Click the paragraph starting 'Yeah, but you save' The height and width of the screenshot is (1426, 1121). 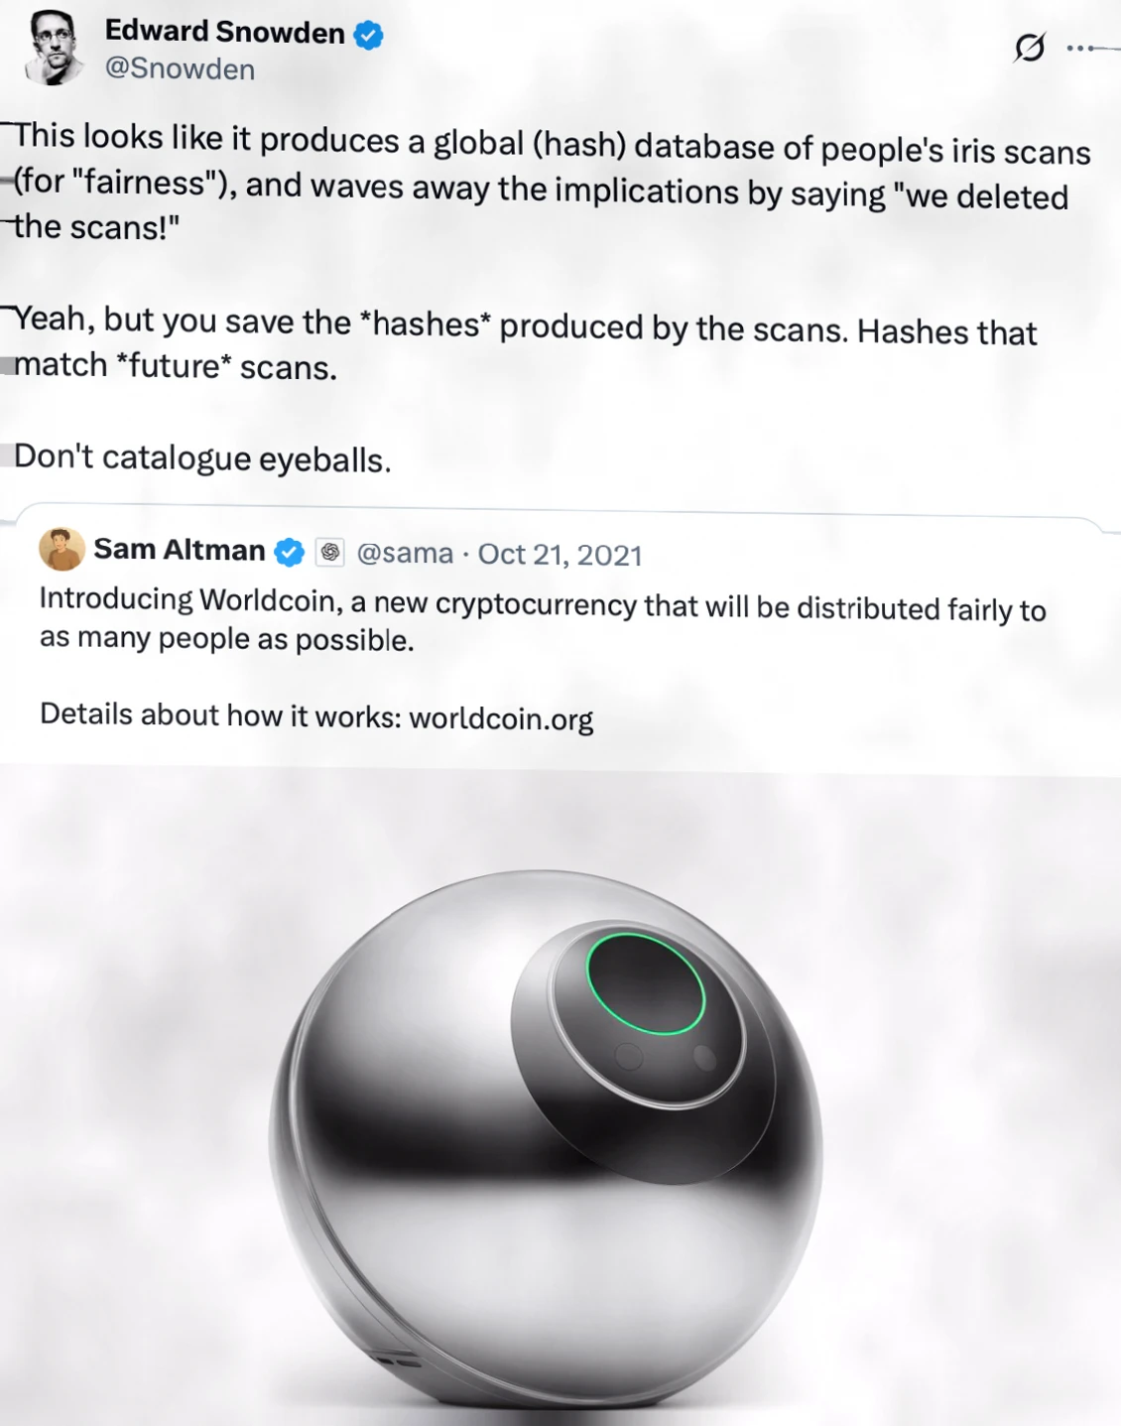coord(525,344)
